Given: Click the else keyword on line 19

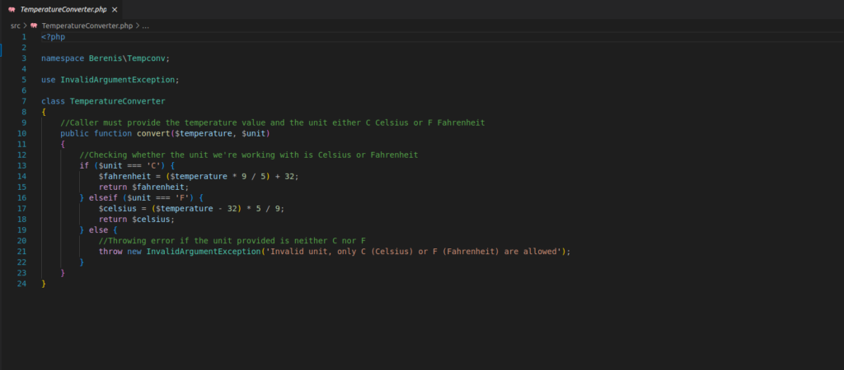Looking at the screenshot, I should tap(99, 230).
